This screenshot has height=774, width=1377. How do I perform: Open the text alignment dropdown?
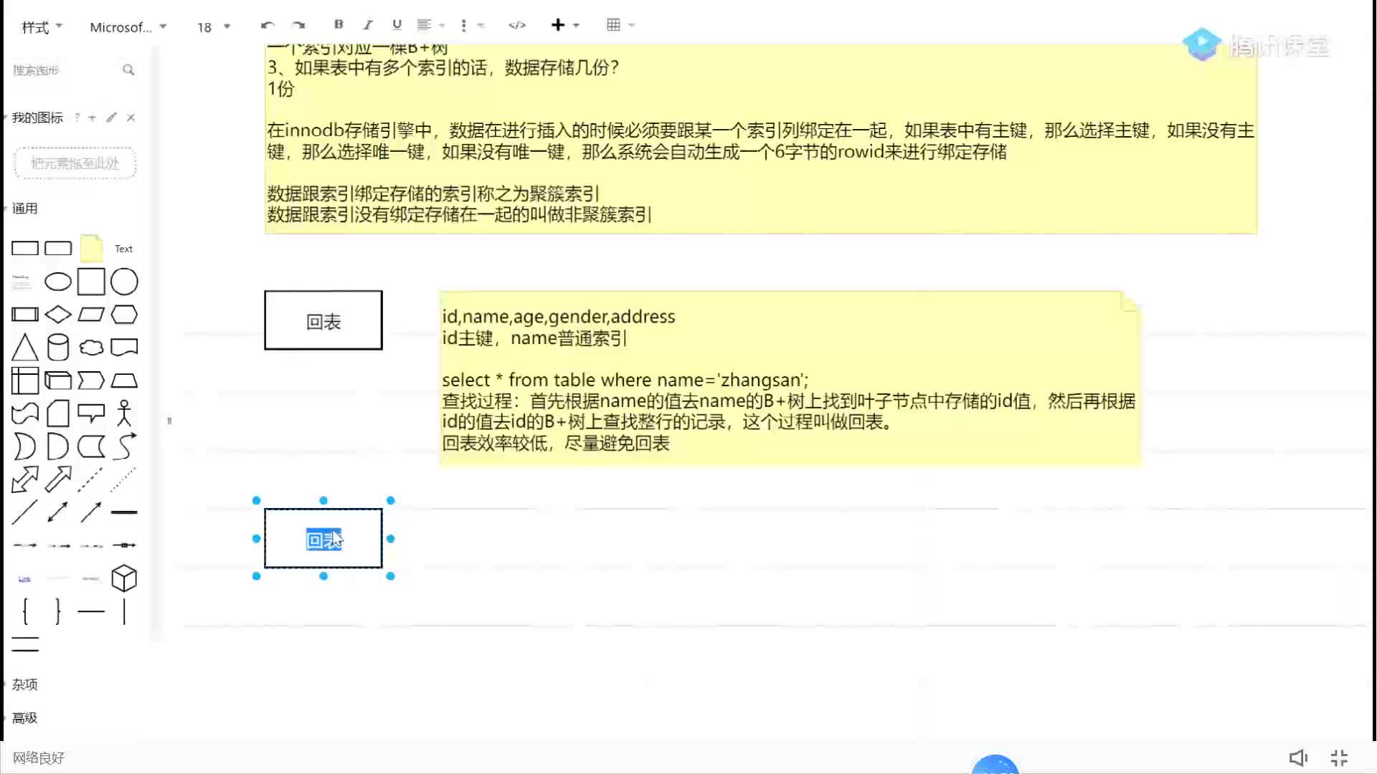tap(431, 25)
